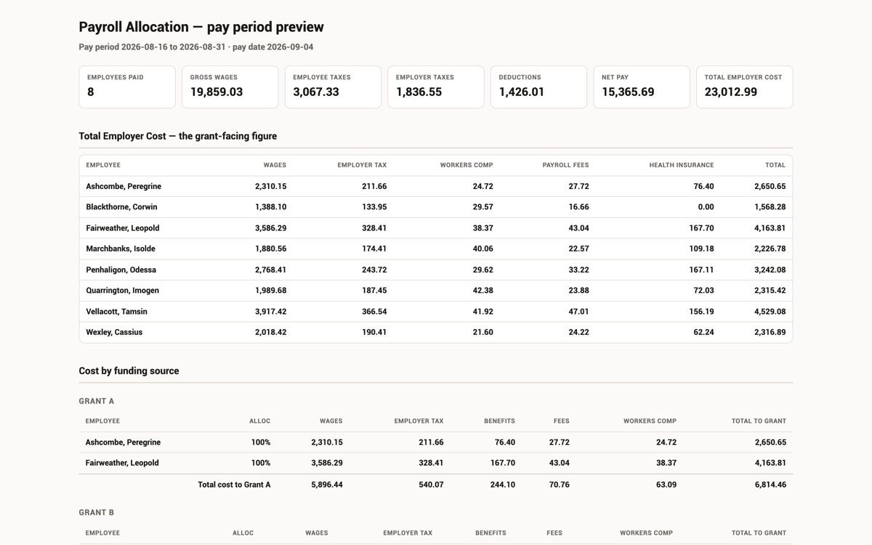Click Quarrington's payroll fees 23.88
The height and width of the screenshot is (545, 872).
(x=578, y=290)
